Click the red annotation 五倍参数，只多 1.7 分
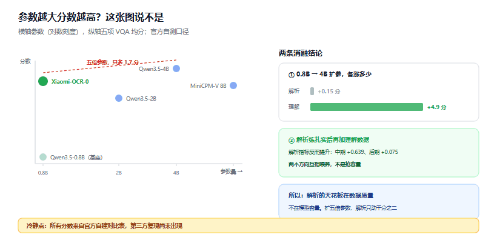497x240 pixels. (x=113, y=62)
